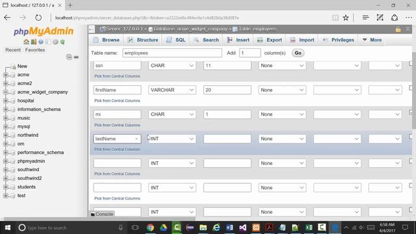This screenshot has height=234, width=416.
Task: Open the Insert tab
Action: (238, 40)
